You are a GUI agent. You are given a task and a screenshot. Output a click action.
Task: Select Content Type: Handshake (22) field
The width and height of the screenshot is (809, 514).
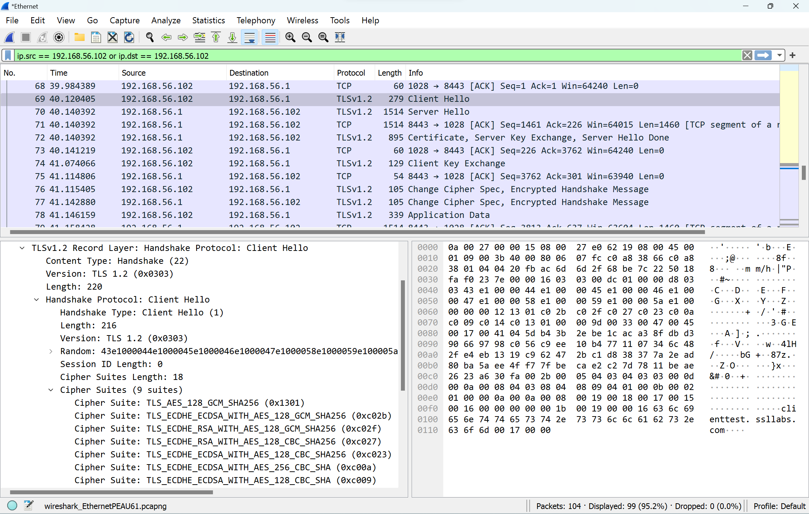point(117,261)
